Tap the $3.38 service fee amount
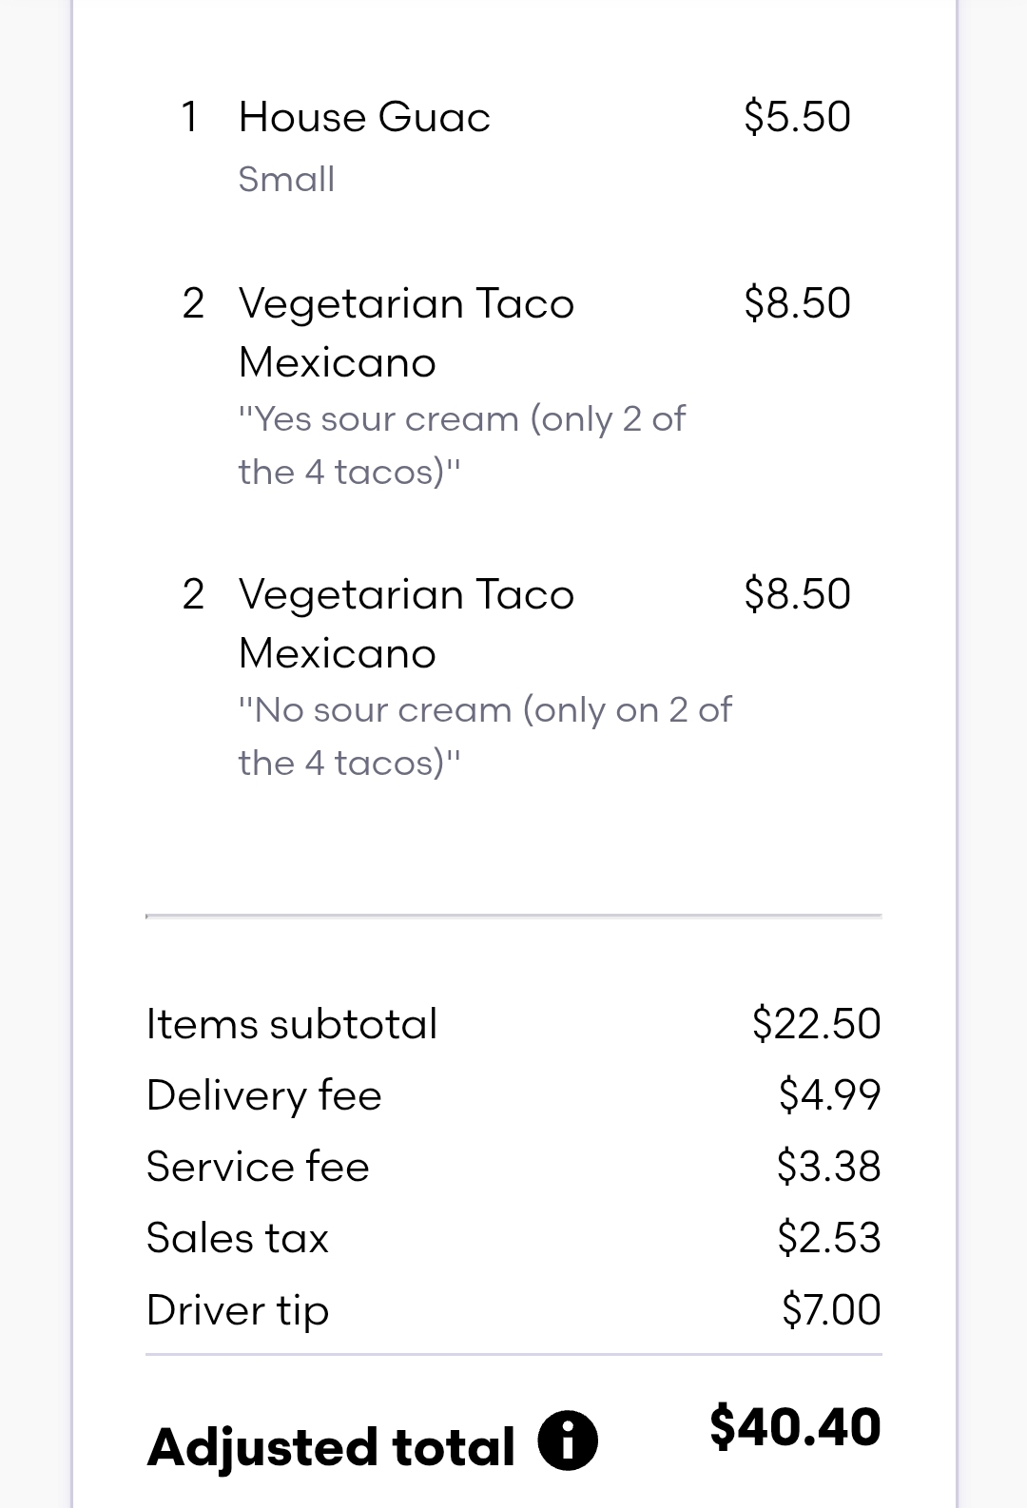 click(x=828, y=1167)
